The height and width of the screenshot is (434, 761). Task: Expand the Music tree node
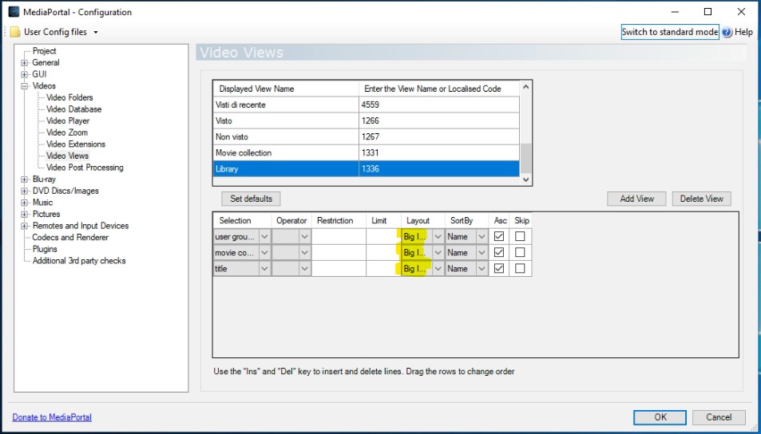[24, 202]
